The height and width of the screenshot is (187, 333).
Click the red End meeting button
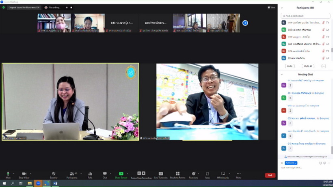(270, 175)
